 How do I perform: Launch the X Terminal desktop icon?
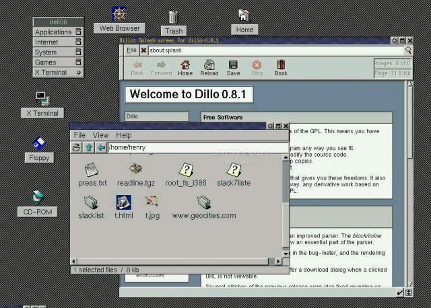pyautogui.click(x=42, y=99)
